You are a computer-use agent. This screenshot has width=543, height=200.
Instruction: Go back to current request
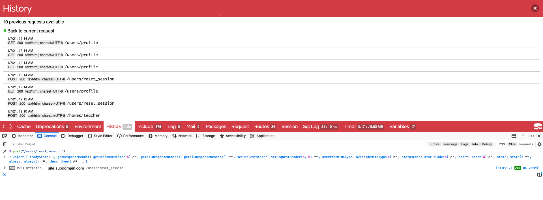[31, 31]
